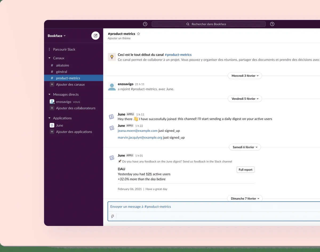Viewport: 320px width, 252px height.
Task: Compose a new message with pencil icon
Action: click(x=95, y=36)
